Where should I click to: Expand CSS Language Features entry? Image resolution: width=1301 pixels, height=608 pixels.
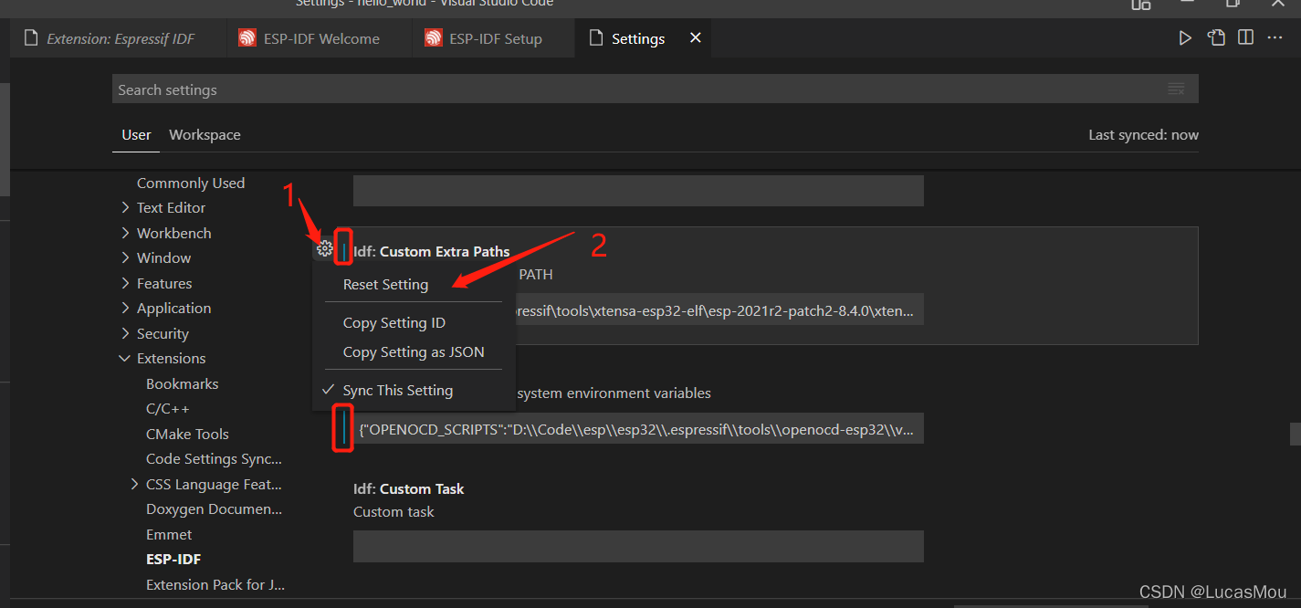tap(135, 485)
